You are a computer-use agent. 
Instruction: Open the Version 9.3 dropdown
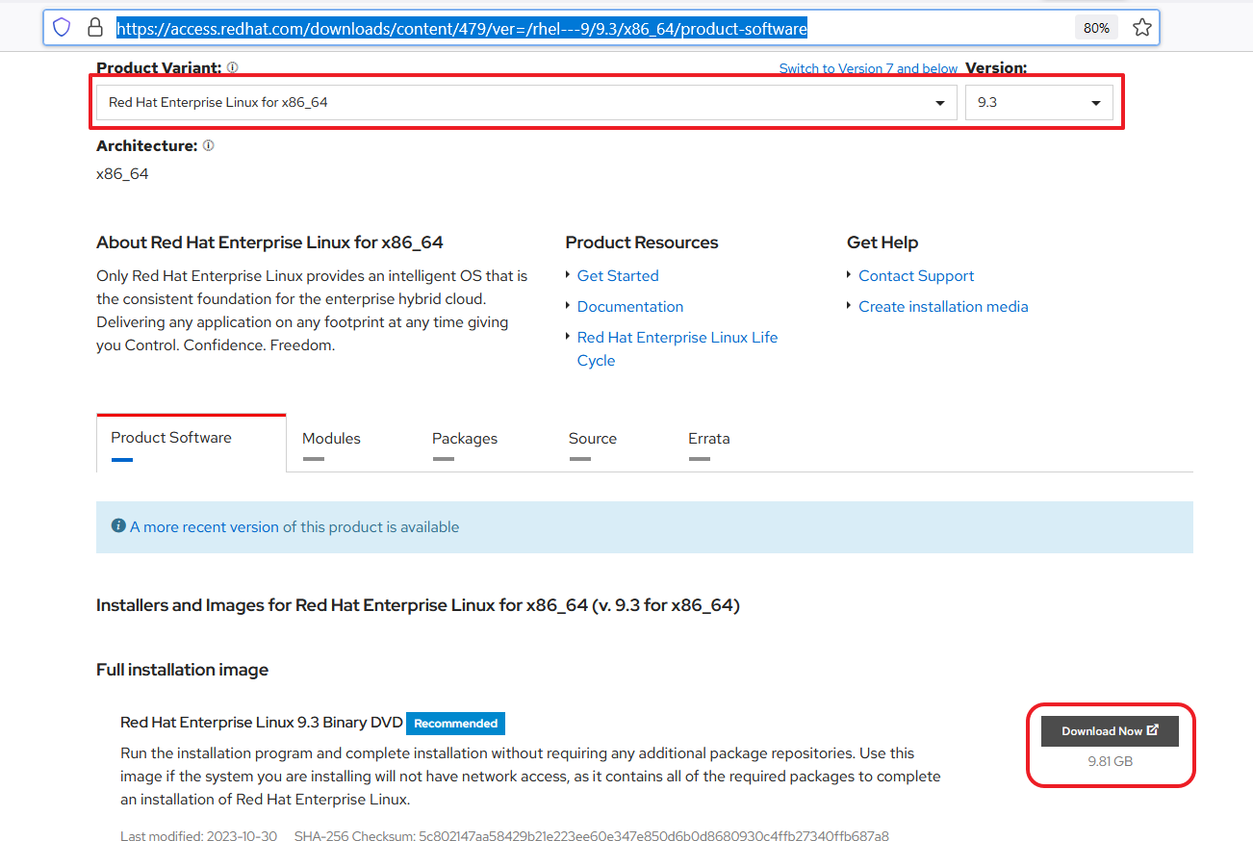click(1039, 102)
